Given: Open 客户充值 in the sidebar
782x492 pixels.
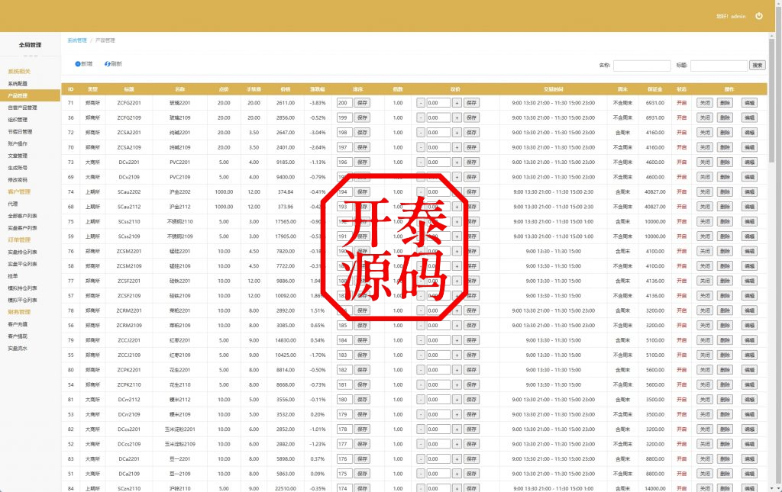Looking at the screenshot, I should [18, 324].
